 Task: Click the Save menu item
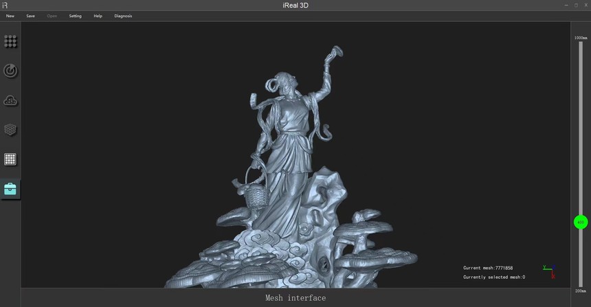click(x=30, y=16)
